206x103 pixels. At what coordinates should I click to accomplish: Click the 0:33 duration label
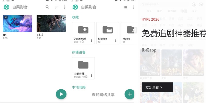pos(5,38)
